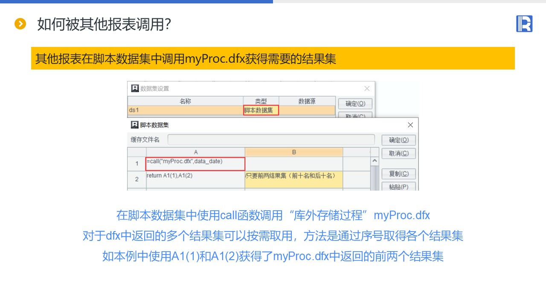Click the 粘贴(P) button
546x307 pixels.
pos(398,187)
